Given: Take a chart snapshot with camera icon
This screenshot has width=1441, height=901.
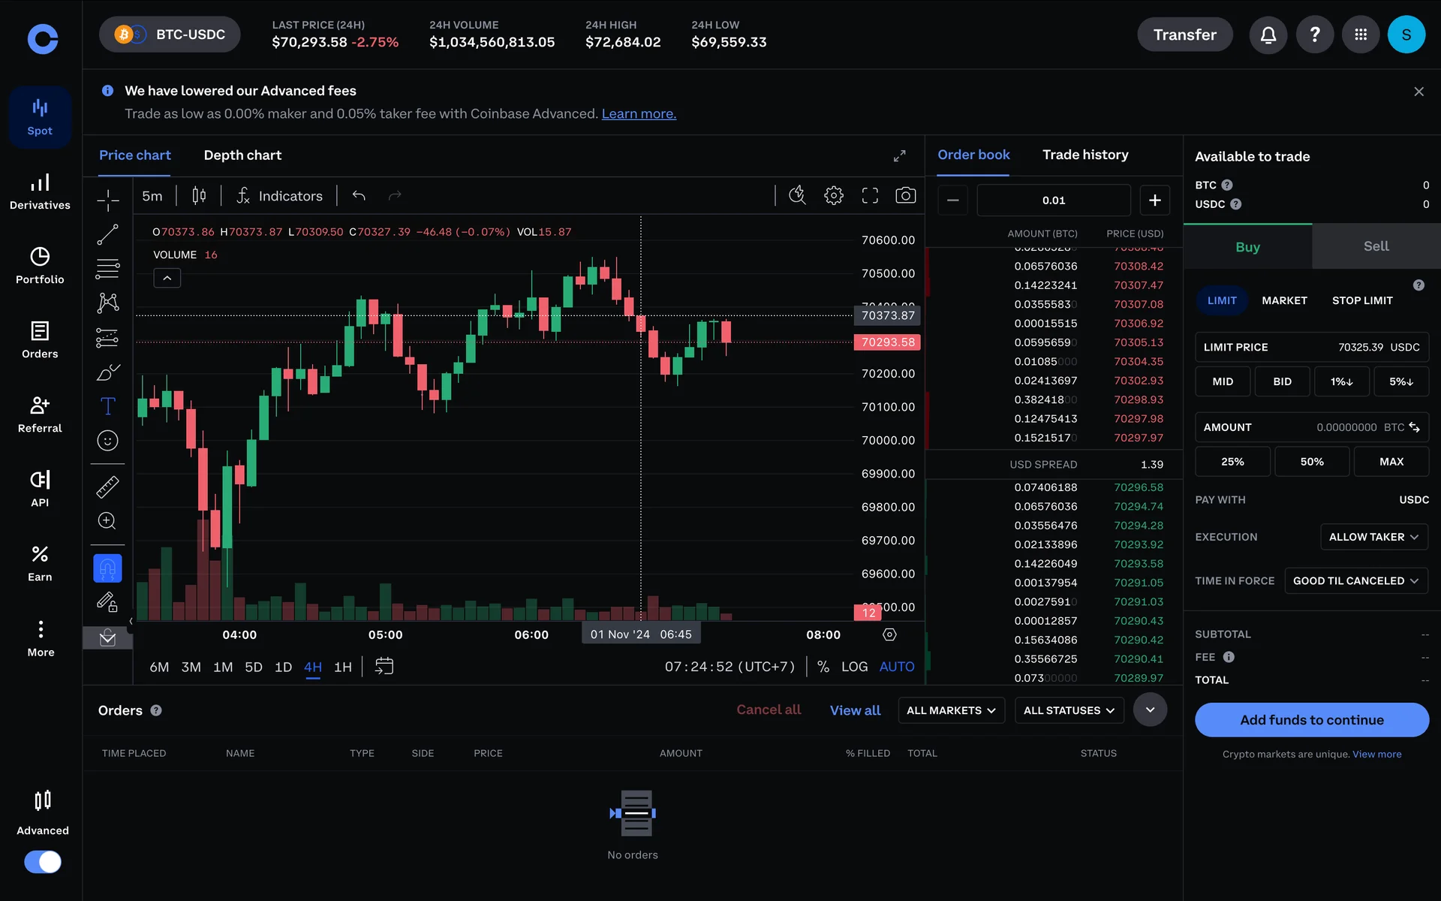Looking at the screenshot, I should coord(905,196).
